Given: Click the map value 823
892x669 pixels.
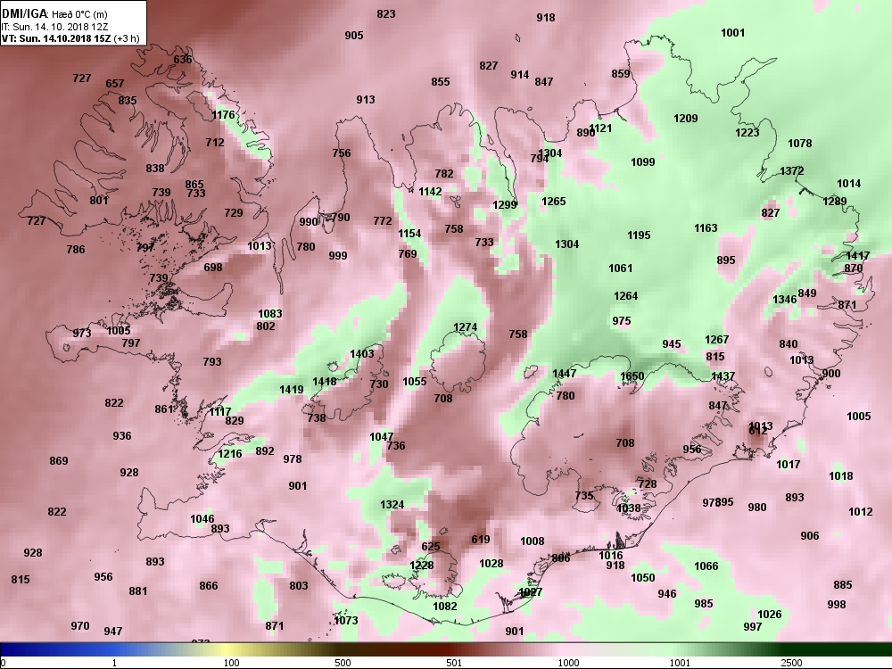Looking at the screenshot, I should [x=385, y=13].
